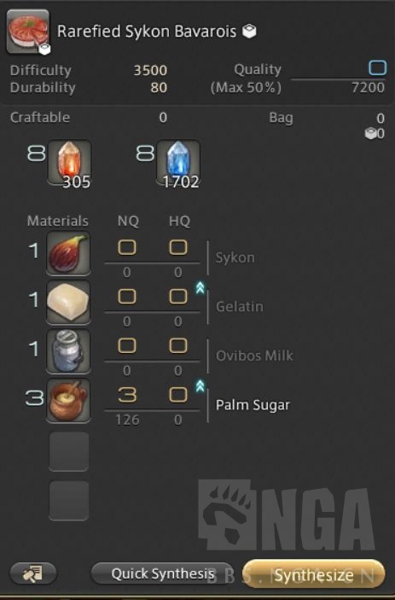Click the Palm Sugar pot icon
This screenshot has width=395, height=600.
68,401
